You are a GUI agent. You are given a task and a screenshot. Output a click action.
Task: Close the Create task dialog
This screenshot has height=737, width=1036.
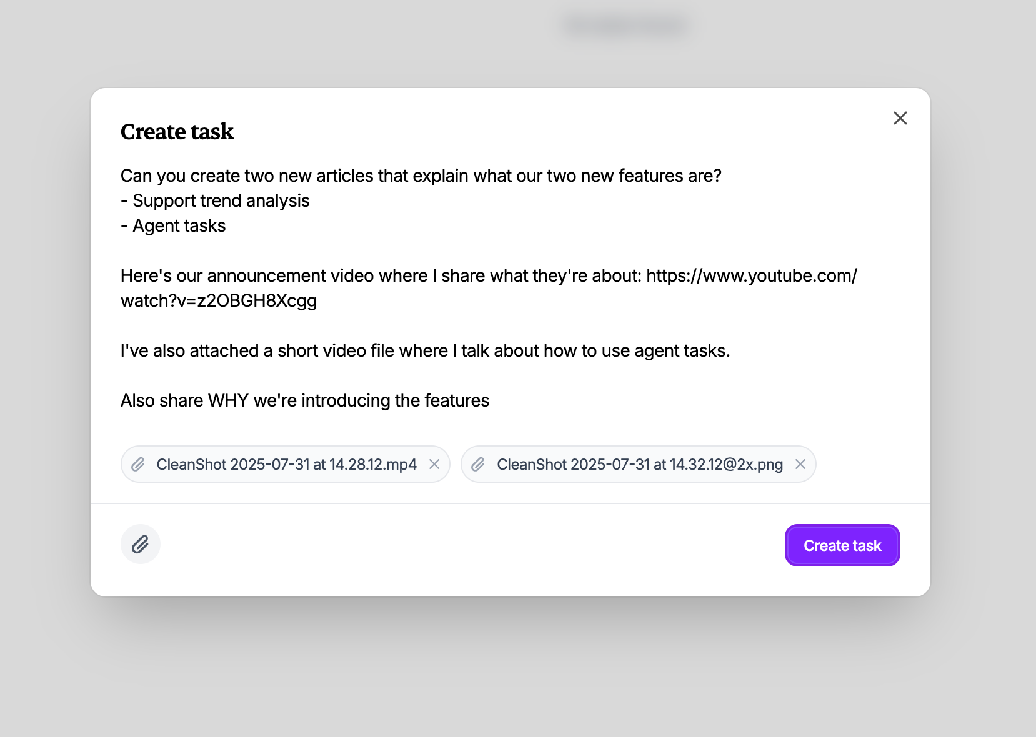pyautogui.click(x=900, y=118)
